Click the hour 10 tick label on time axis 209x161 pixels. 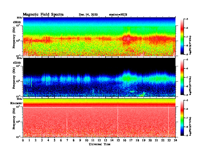[87, 140]
